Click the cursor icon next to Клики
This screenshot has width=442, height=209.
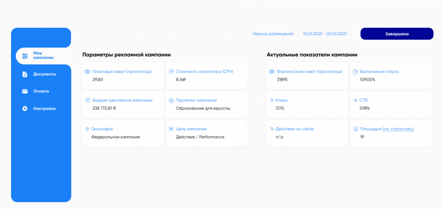point(272,100)
